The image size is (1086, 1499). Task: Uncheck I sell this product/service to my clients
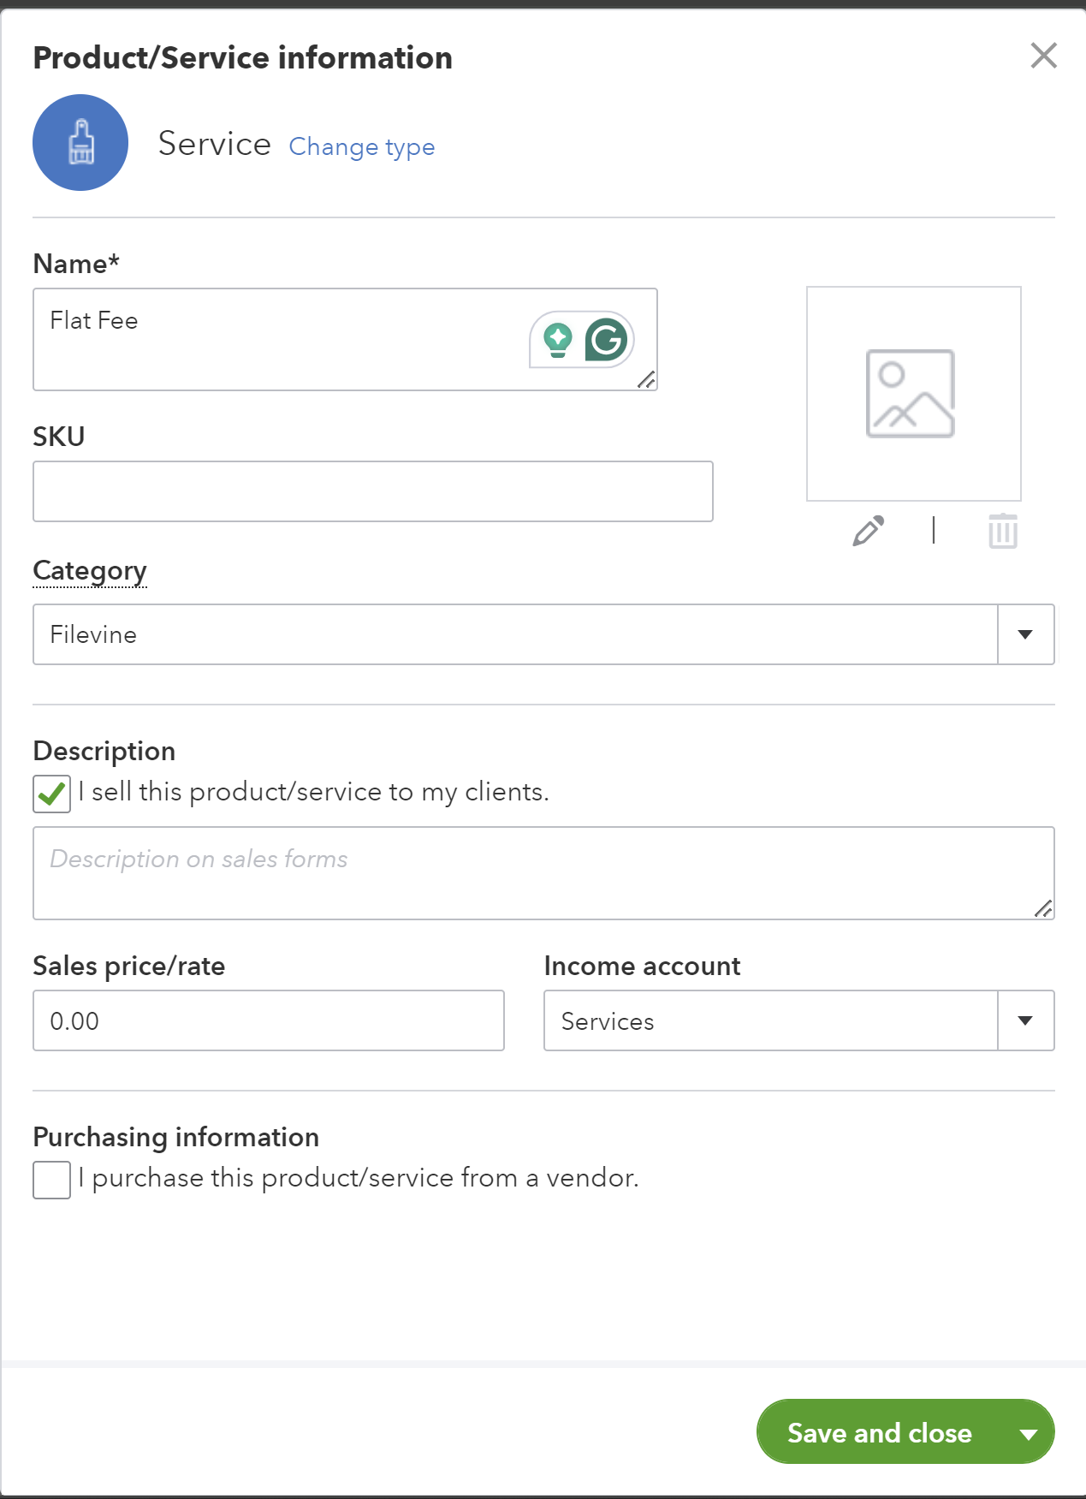[x=52, y=794]
